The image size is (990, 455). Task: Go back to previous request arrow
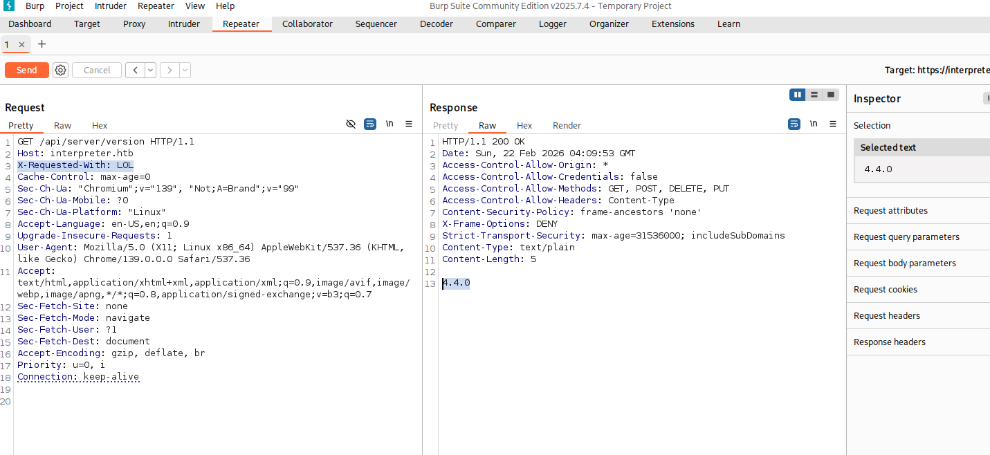pos(135,70)
